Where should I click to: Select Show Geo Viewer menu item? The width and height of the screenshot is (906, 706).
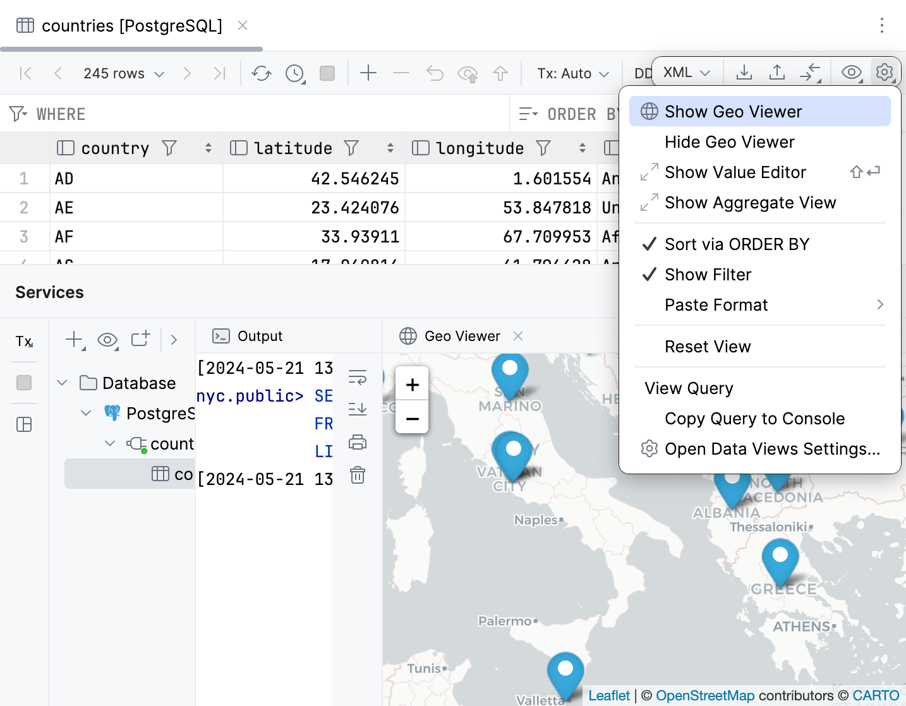732,111
